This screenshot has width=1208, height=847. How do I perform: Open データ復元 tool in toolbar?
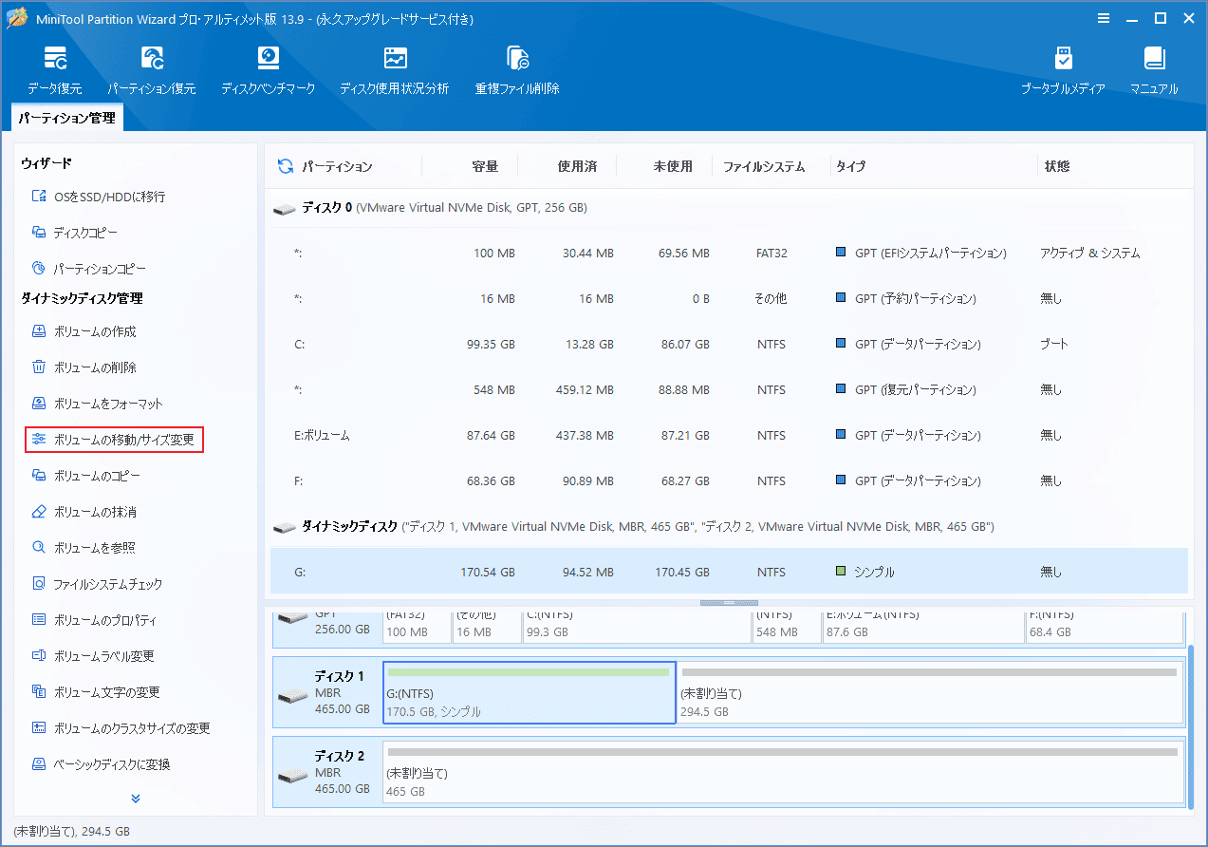tap(55, 70)
